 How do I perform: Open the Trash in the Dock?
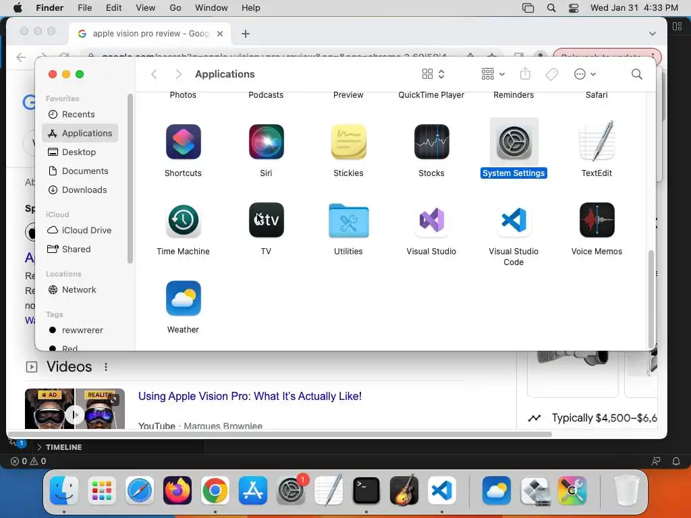(x=627, y=490)
